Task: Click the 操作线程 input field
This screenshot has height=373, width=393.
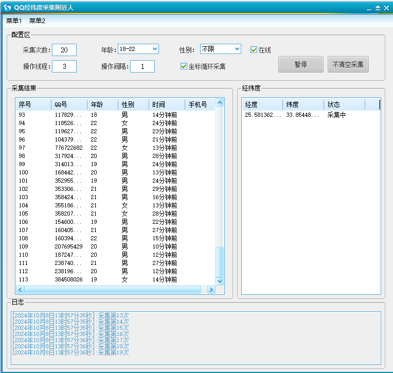Action: click(x=64, y=66)
